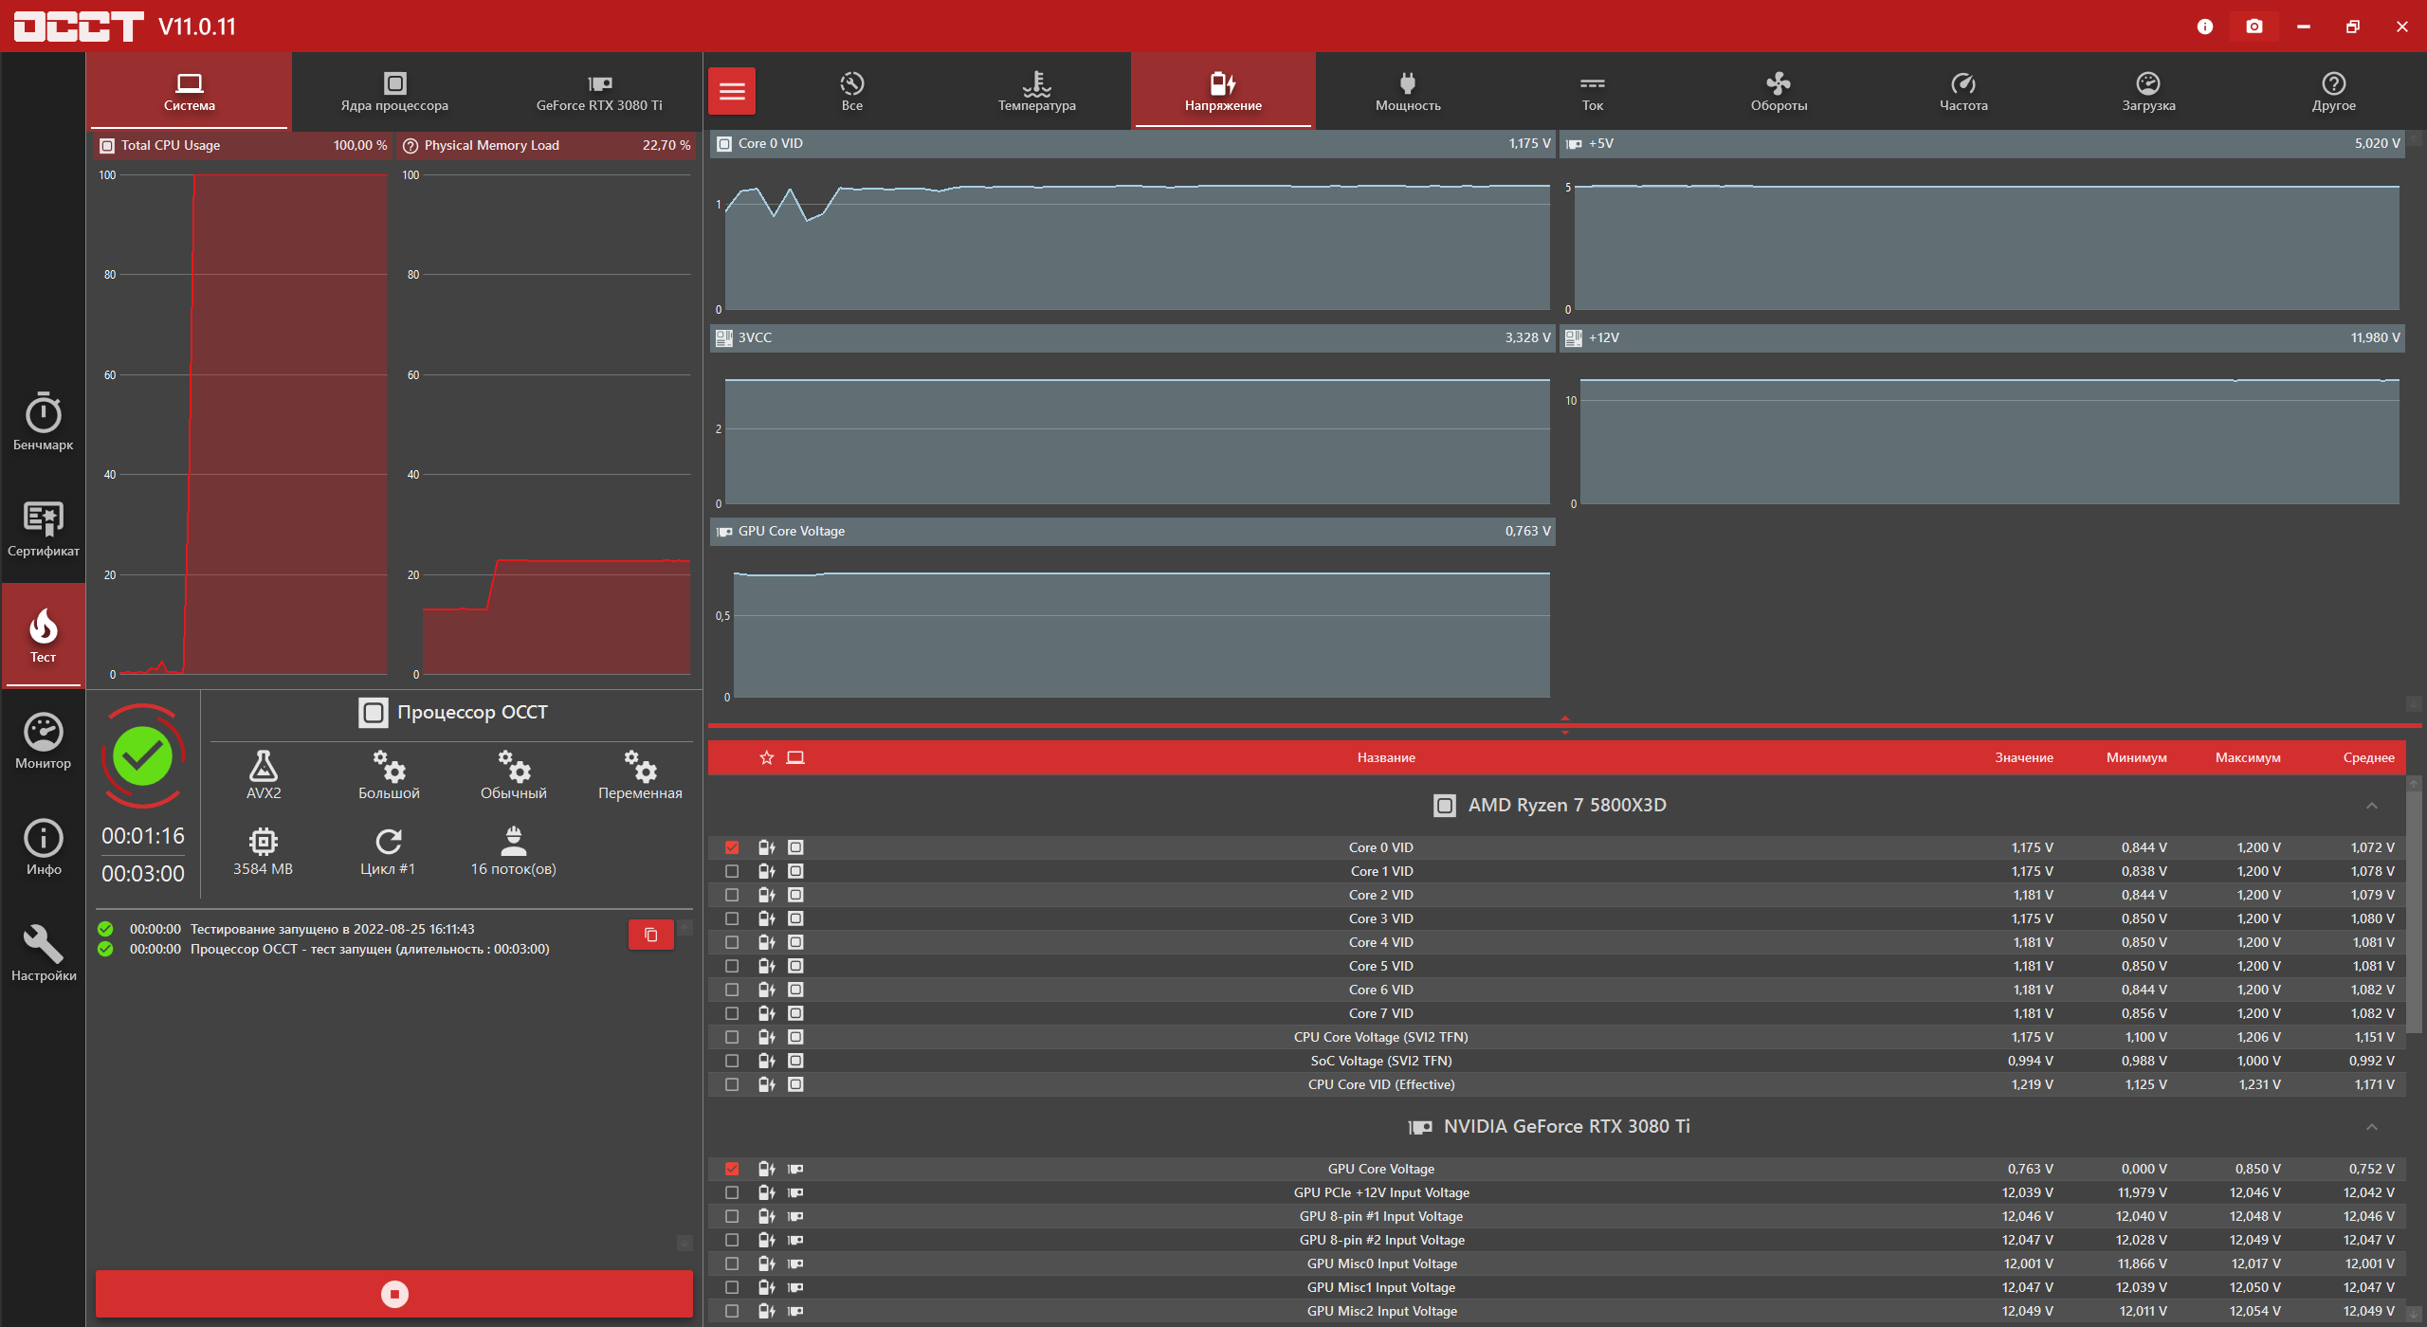Enable the Core 3 VID checkbox
This screenshot has width=2427, height=1327.
[732, 918]
